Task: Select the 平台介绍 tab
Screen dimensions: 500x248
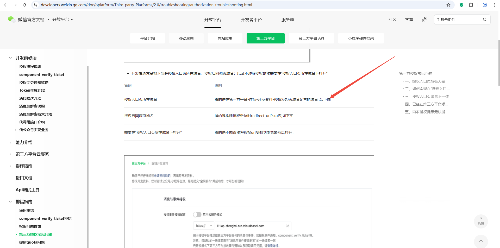Action: point(148,38)
